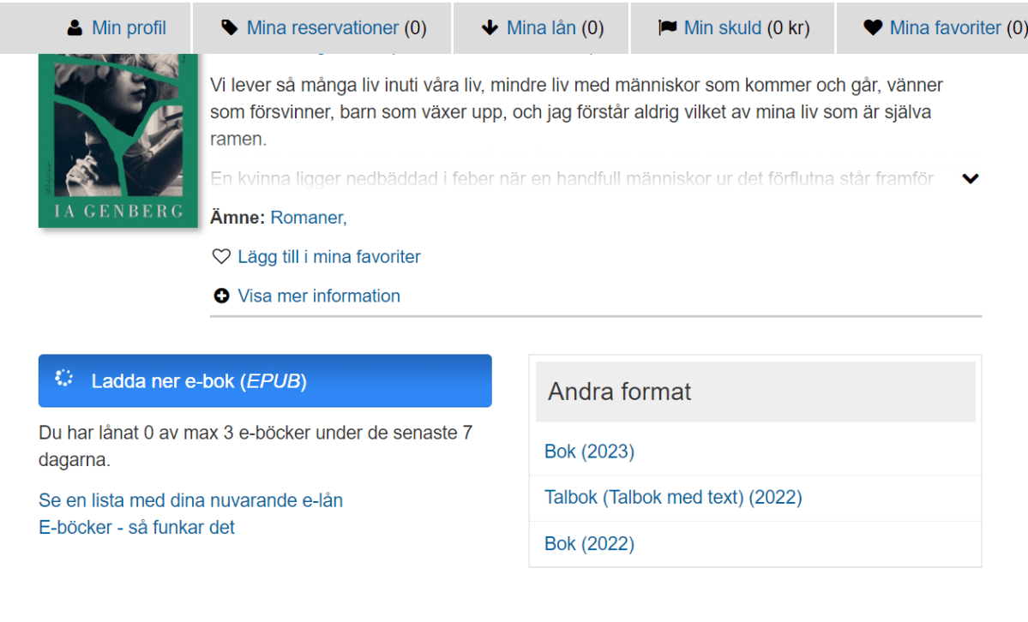
Task: Toggle favorite via Lägg till i mina favoriter
Action: (329, 256)
